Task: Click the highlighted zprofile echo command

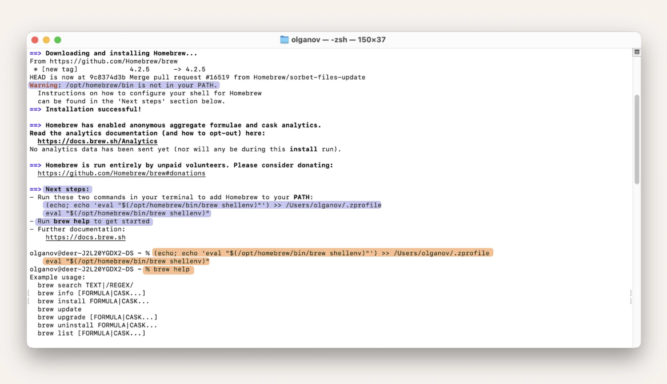Action: tap(212, 205)
